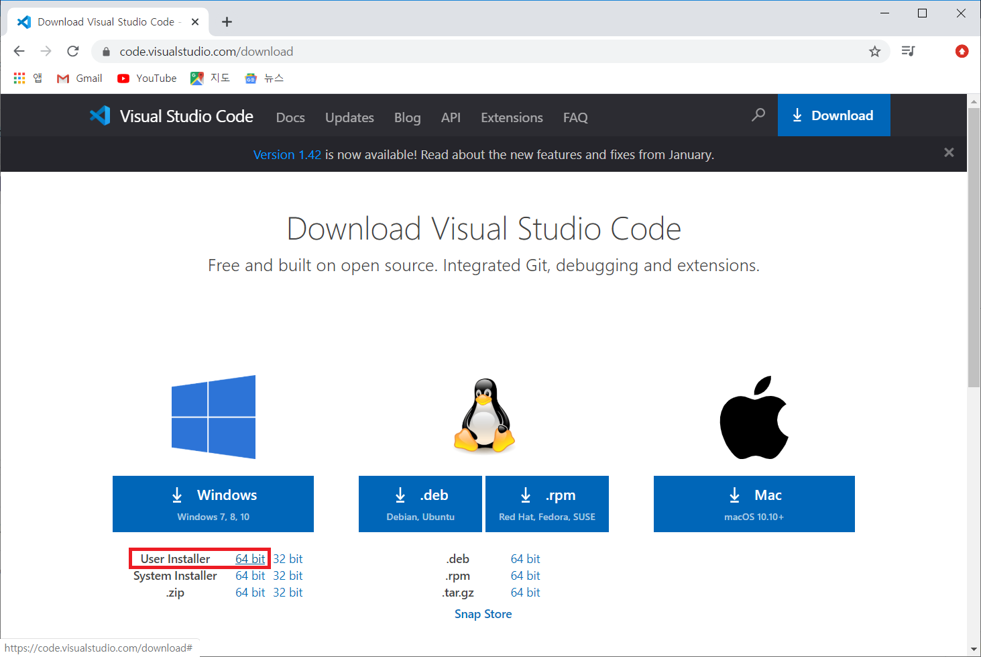This screenshot has width=981, height=657.
Task: Dismiss the Version 1.42 banner
Action: 949,152
